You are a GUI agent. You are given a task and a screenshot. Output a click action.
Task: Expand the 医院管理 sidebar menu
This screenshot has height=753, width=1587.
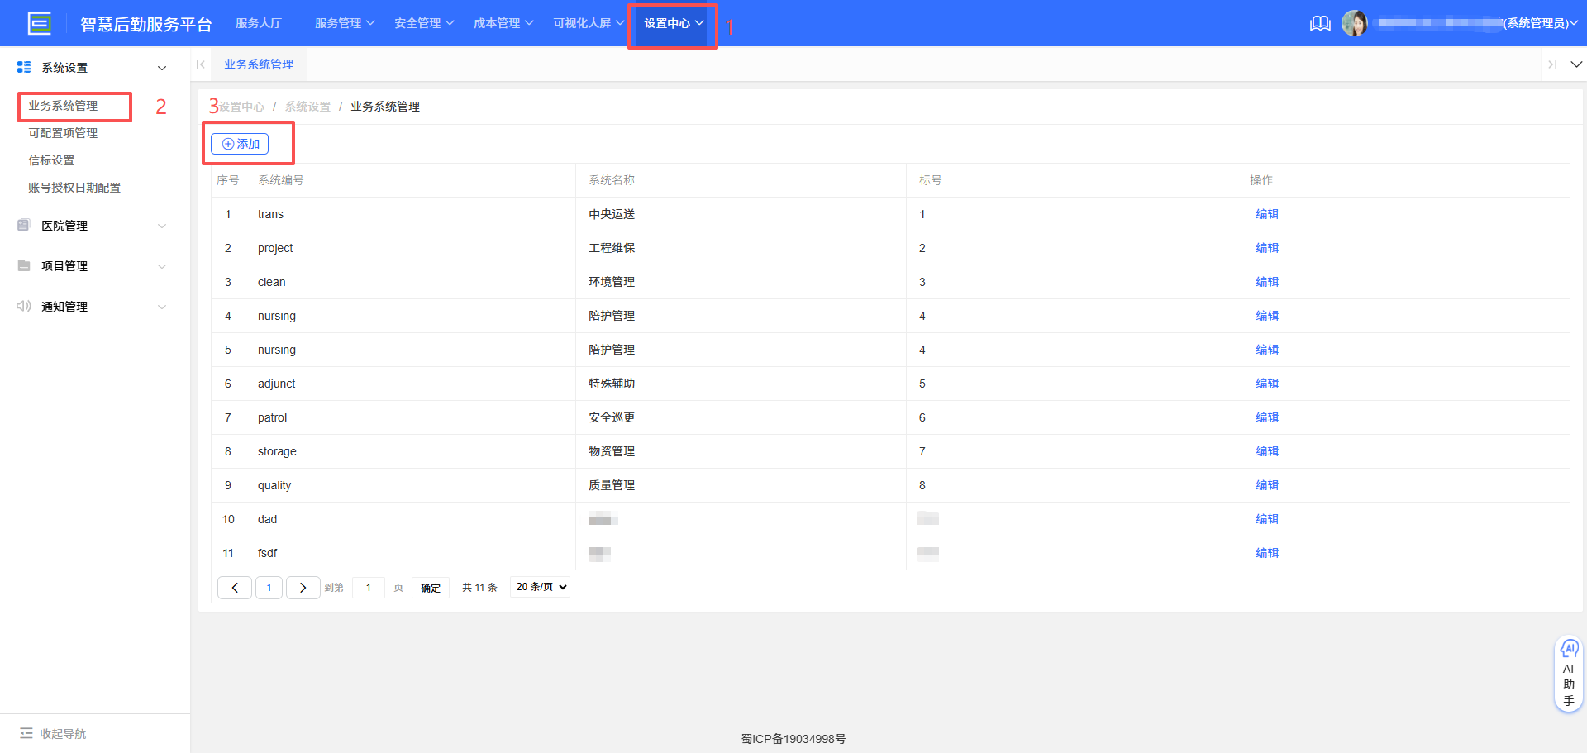pyautogui.click(x=162, y=225)
